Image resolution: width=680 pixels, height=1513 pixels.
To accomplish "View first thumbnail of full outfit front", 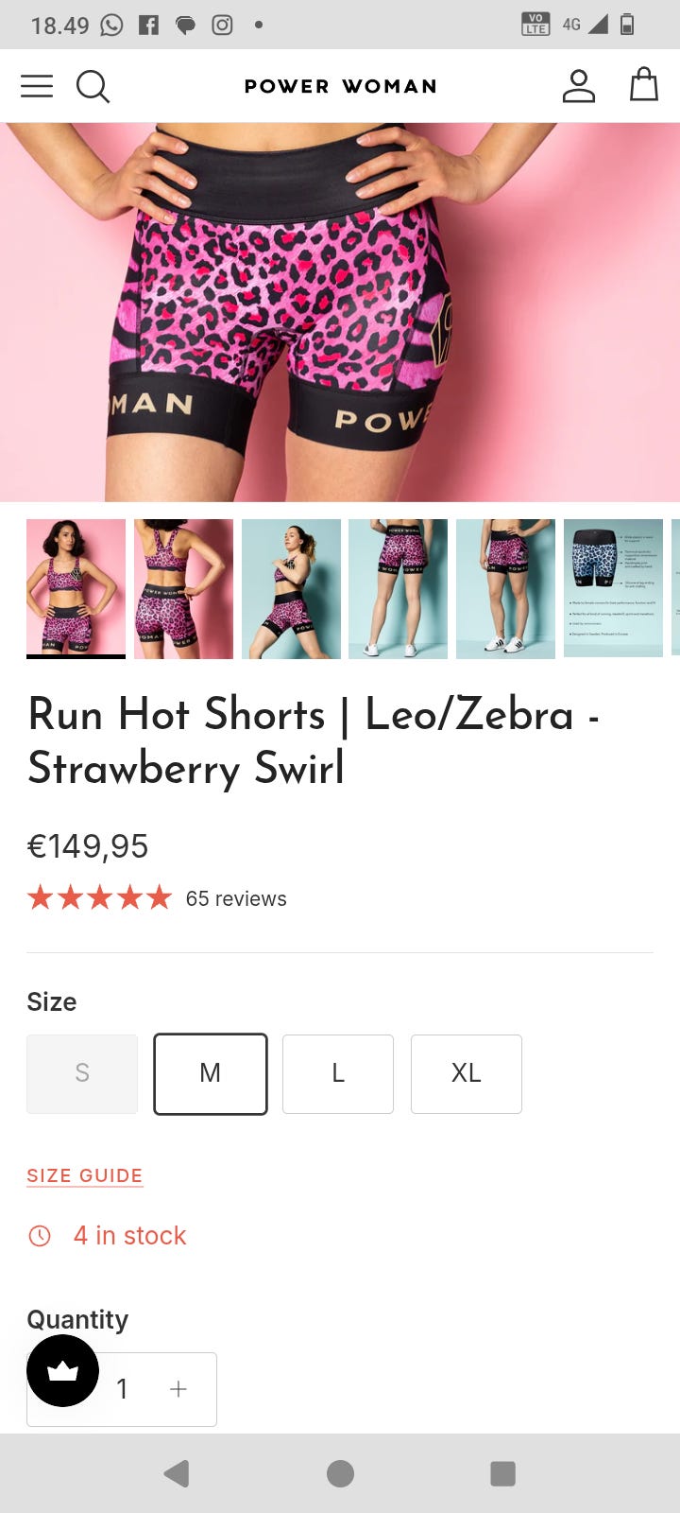I will point(76,587).
